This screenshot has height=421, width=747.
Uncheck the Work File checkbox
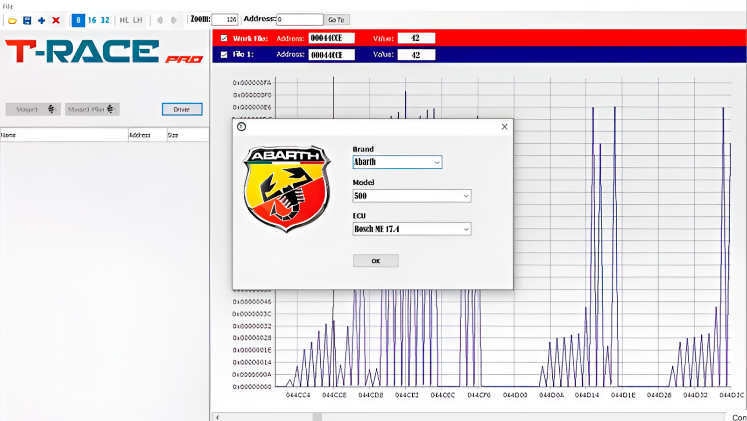point(225,38)
